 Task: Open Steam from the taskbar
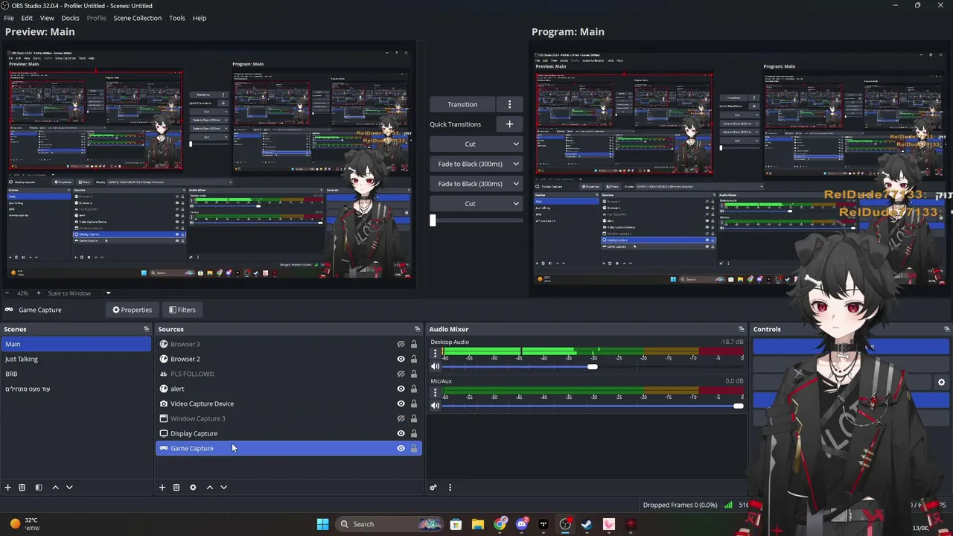point(587,524)
